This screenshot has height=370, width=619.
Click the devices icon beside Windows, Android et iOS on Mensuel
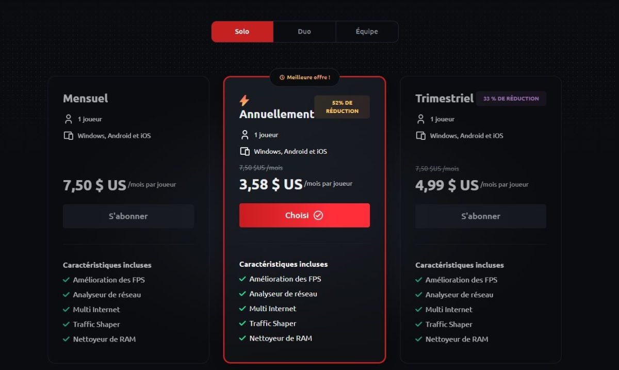69,135
